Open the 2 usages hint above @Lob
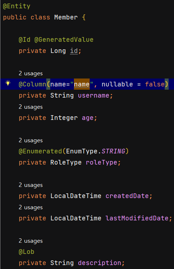The height and width of the screenshot is (269, 174). point(31,241)
